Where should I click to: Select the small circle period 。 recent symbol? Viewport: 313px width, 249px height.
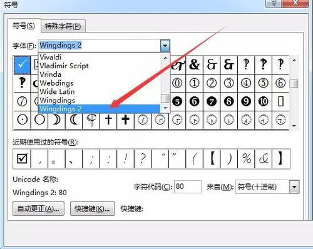[56, 159]
